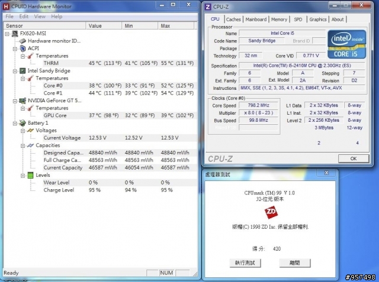Switch to the Graphics tab
This screenshot has width=379, height=282.
coord(318,20)
